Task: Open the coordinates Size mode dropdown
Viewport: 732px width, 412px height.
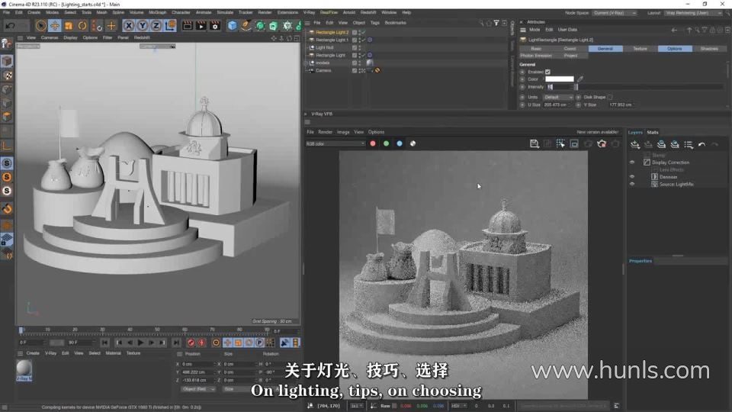Action: click(236, 389)
